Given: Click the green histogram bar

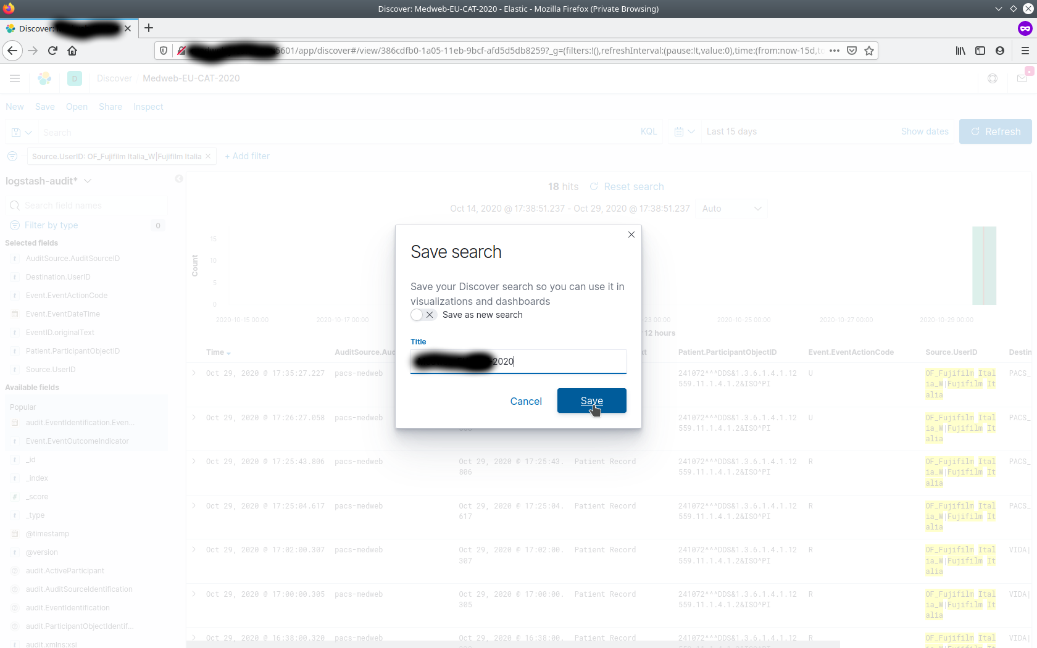Looking at the screenshot, I should (984, 266).
